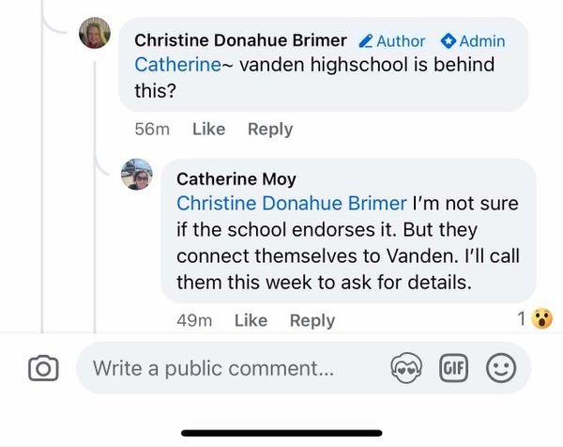Like Catherine Moy's reply

click(251, 320)
